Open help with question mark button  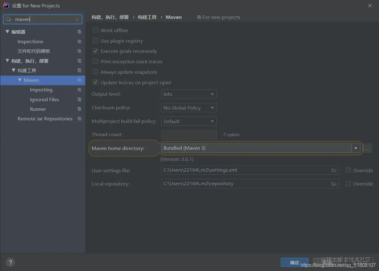click(x=10, y=262)
